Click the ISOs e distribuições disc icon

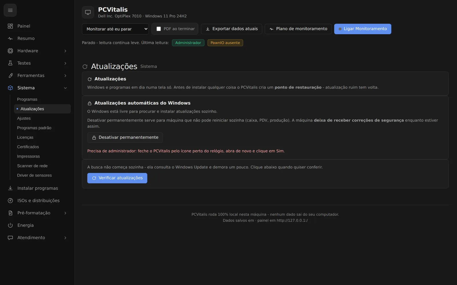10,201
